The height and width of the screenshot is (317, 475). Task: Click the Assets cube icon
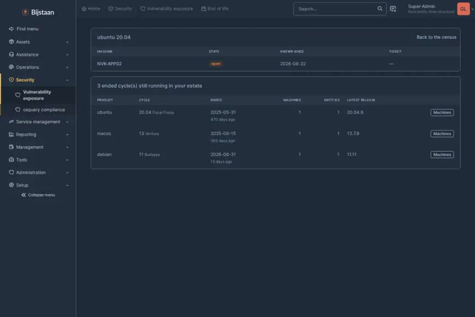(x=11, y=41)
